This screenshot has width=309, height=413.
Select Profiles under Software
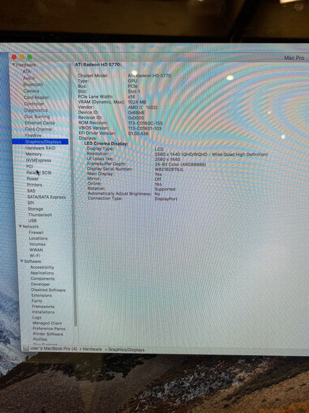pos(40,339)
